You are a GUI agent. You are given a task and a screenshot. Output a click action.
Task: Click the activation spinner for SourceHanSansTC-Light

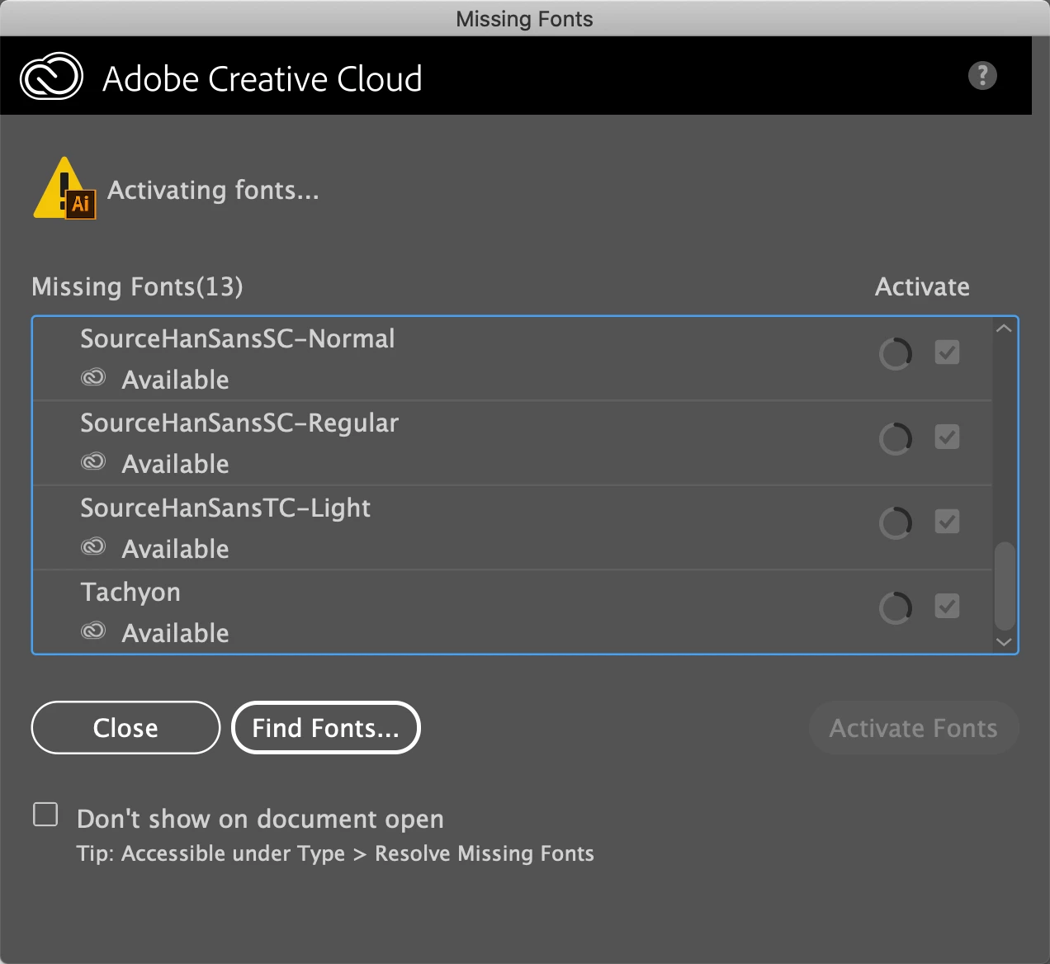coord(896,523)
